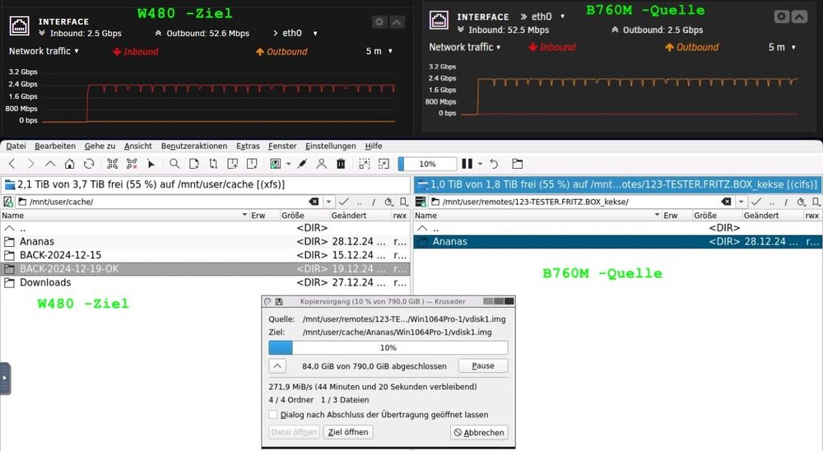Screen dimensions: 823x451
Task: Click the Ziel öffnen button
Action: [x=348, y=432]
